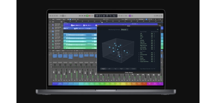Click the add track plus button
The height and width of the screenshot is (103, 216).
(50, 22)
